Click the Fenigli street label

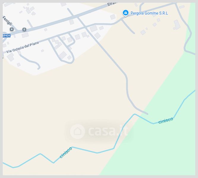[7, 21]
